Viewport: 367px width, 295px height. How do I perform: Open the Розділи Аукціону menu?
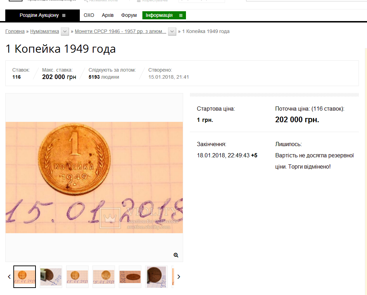43,15
